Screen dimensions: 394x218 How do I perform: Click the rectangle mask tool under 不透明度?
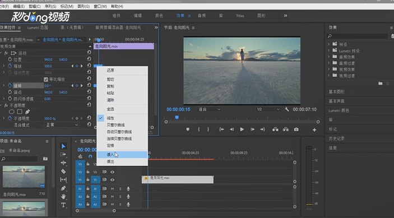pyautogui.click(x=20, y=112)
